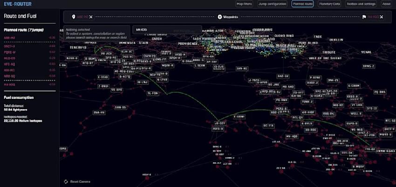Click the CATCH region label

tap(157, 39)
